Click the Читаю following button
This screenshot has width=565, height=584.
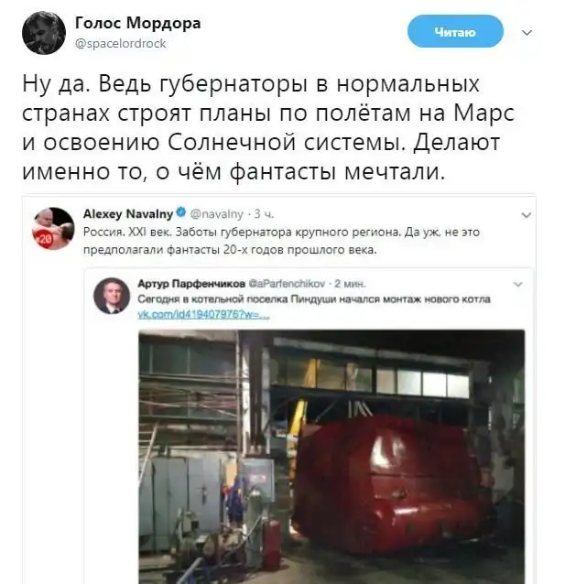[x=455, y=32]
